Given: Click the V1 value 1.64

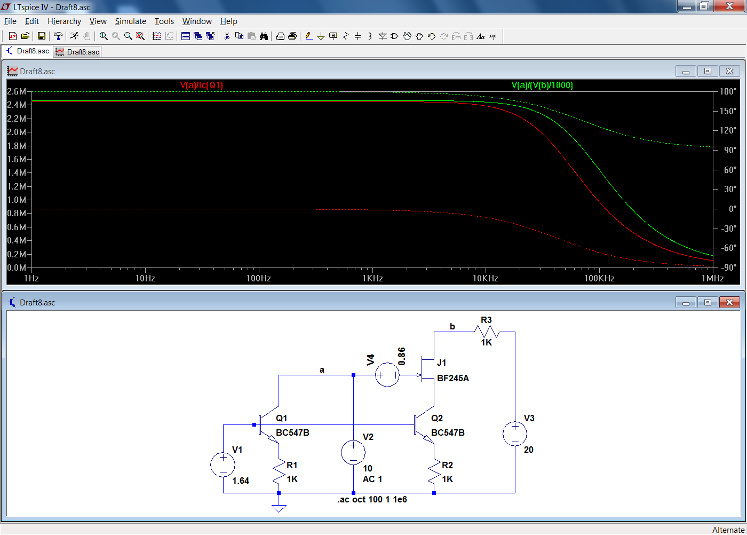Looking at the screenshot, I should [x=241, y=481].
